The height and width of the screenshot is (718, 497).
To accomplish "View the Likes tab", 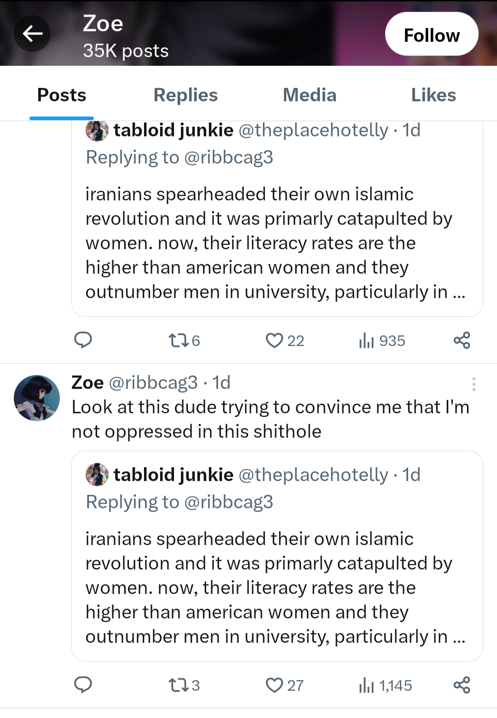I will 433,95.
